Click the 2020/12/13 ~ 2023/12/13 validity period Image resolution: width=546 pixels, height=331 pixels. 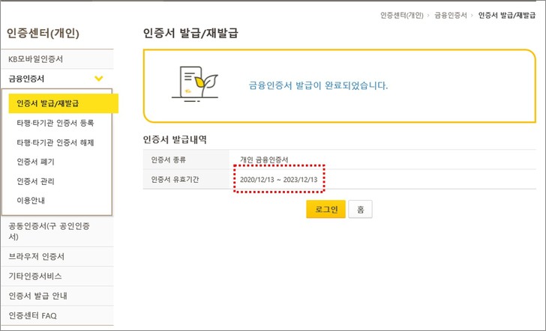[x=278, y=180]
